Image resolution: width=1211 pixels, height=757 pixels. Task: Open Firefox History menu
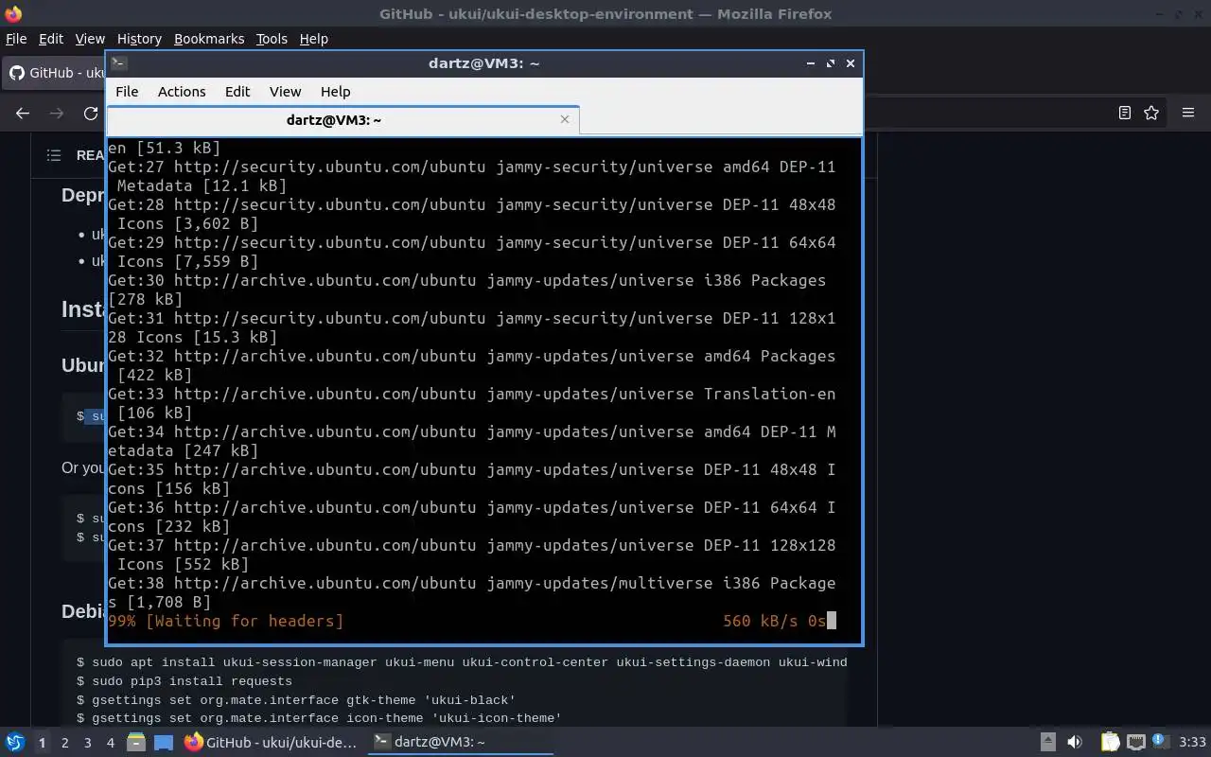tap(139, 39)
